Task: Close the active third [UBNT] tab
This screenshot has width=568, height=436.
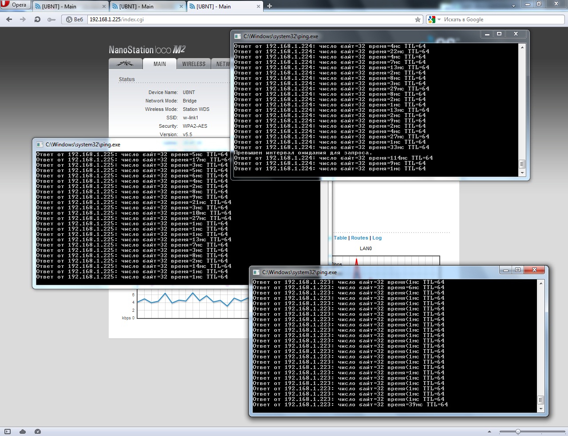Action: (259, 6)
